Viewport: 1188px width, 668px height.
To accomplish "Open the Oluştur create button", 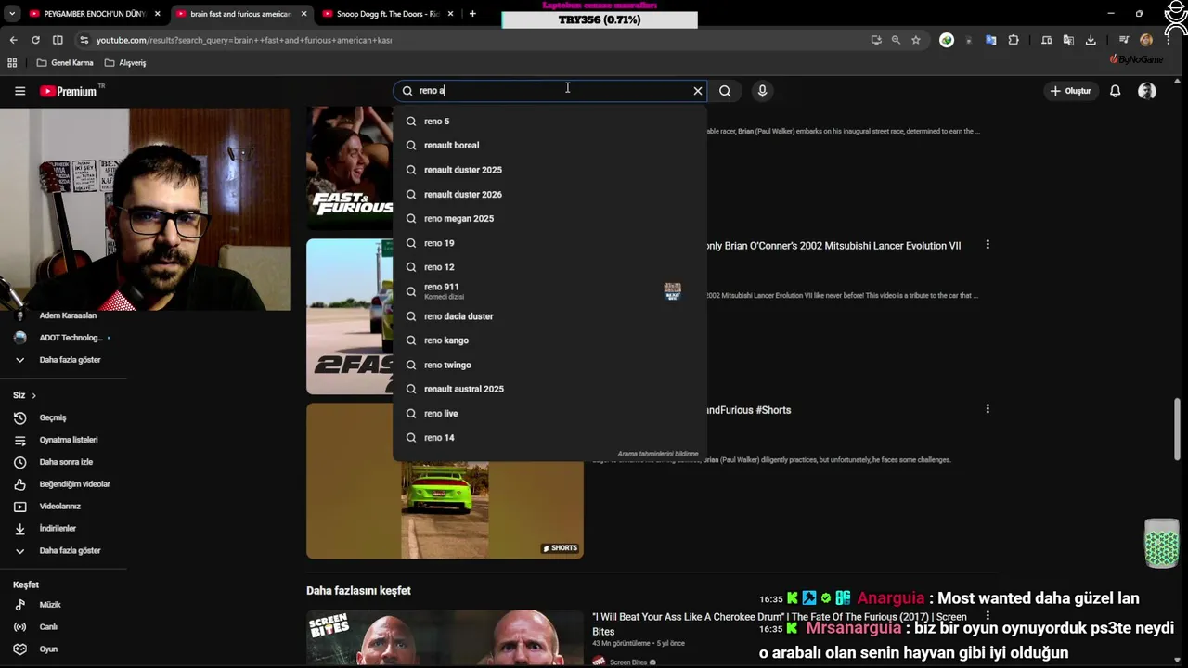I will (1070, 91).
